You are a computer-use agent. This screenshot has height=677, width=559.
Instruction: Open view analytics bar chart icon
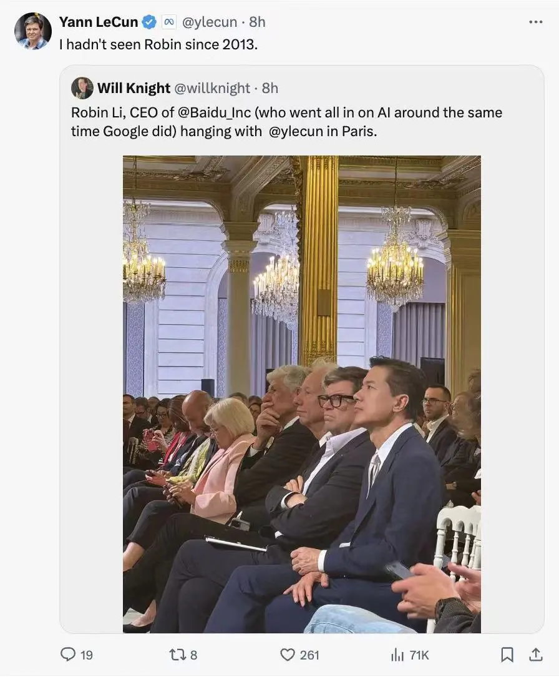[x=397, y=655]
